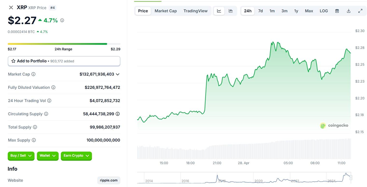Open the calendar date range picker
Viewport: 367px width, 187px height.
pos(337,11)
